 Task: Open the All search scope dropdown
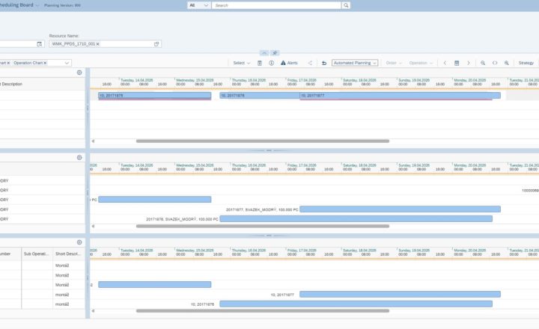coord(199,5)
